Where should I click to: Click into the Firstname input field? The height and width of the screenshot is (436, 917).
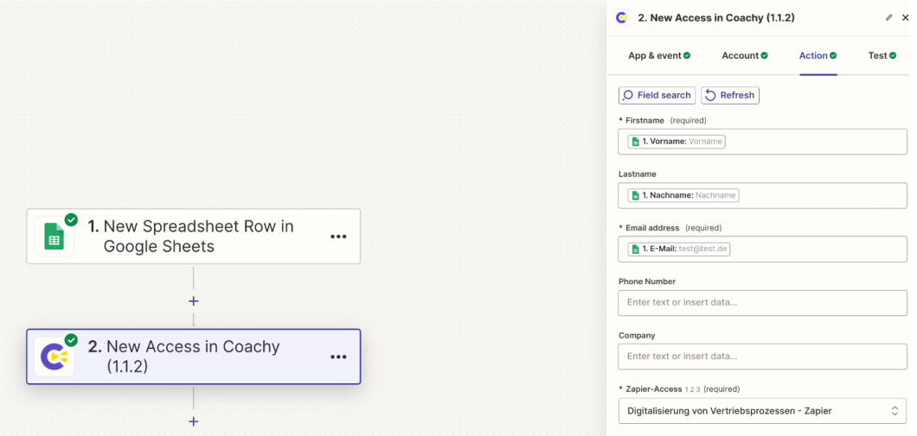tap(762, 142)
